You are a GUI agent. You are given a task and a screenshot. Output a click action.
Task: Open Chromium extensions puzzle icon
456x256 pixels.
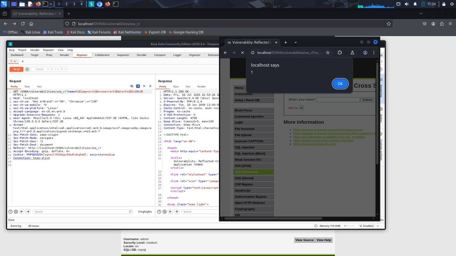[x=340, y=53]
